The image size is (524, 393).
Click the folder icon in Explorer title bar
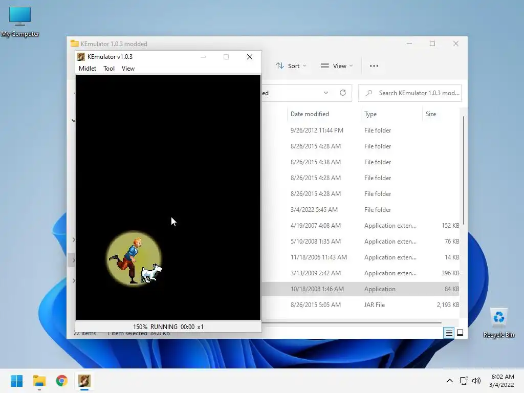coord(75,44)
